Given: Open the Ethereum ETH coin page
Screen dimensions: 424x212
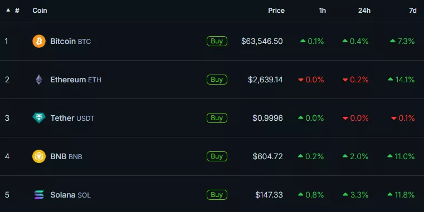Looking at the screenshot, I should tap(76, 80).
